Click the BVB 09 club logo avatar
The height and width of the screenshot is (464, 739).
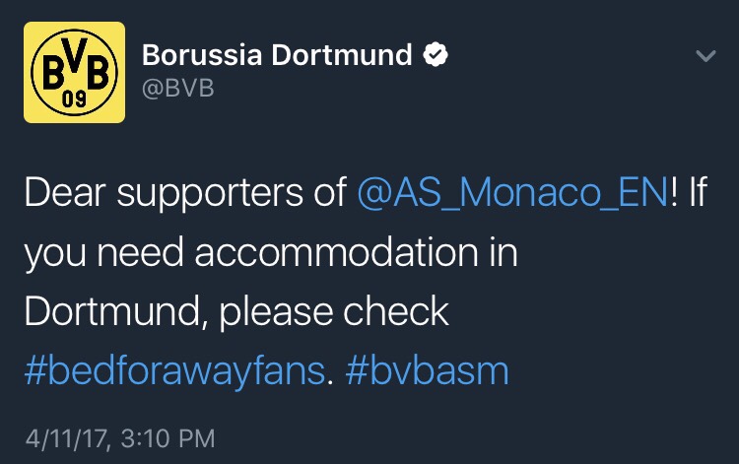point(75,73)
